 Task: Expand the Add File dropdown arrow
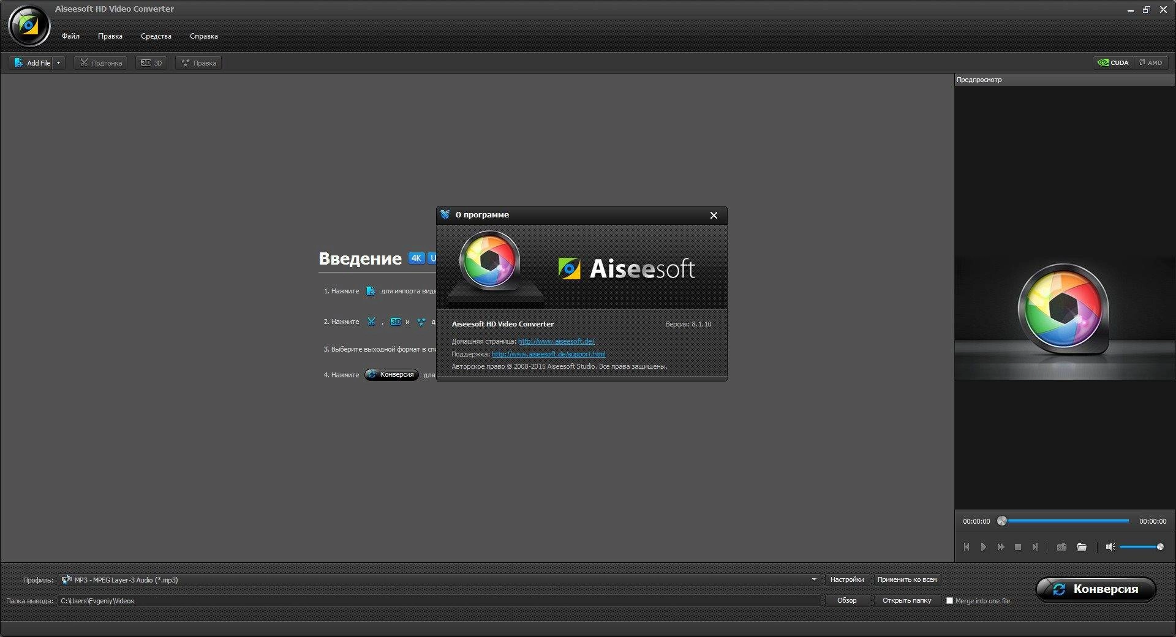point(59,63)
